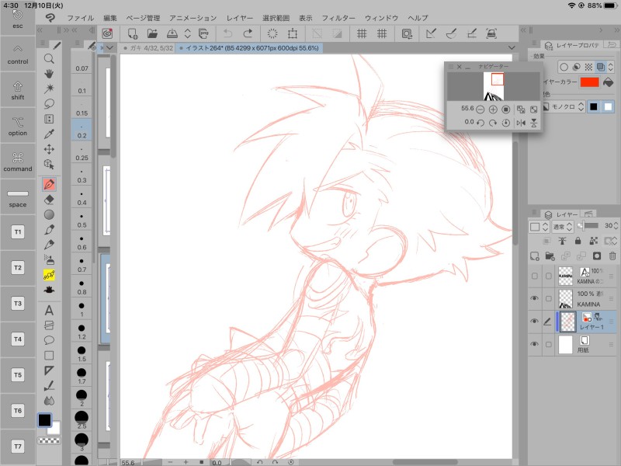This screenshot has height=466, width=621.
Task: Switch to the ガキ 4/32, 5/32 tab
Action: [147, 48]
